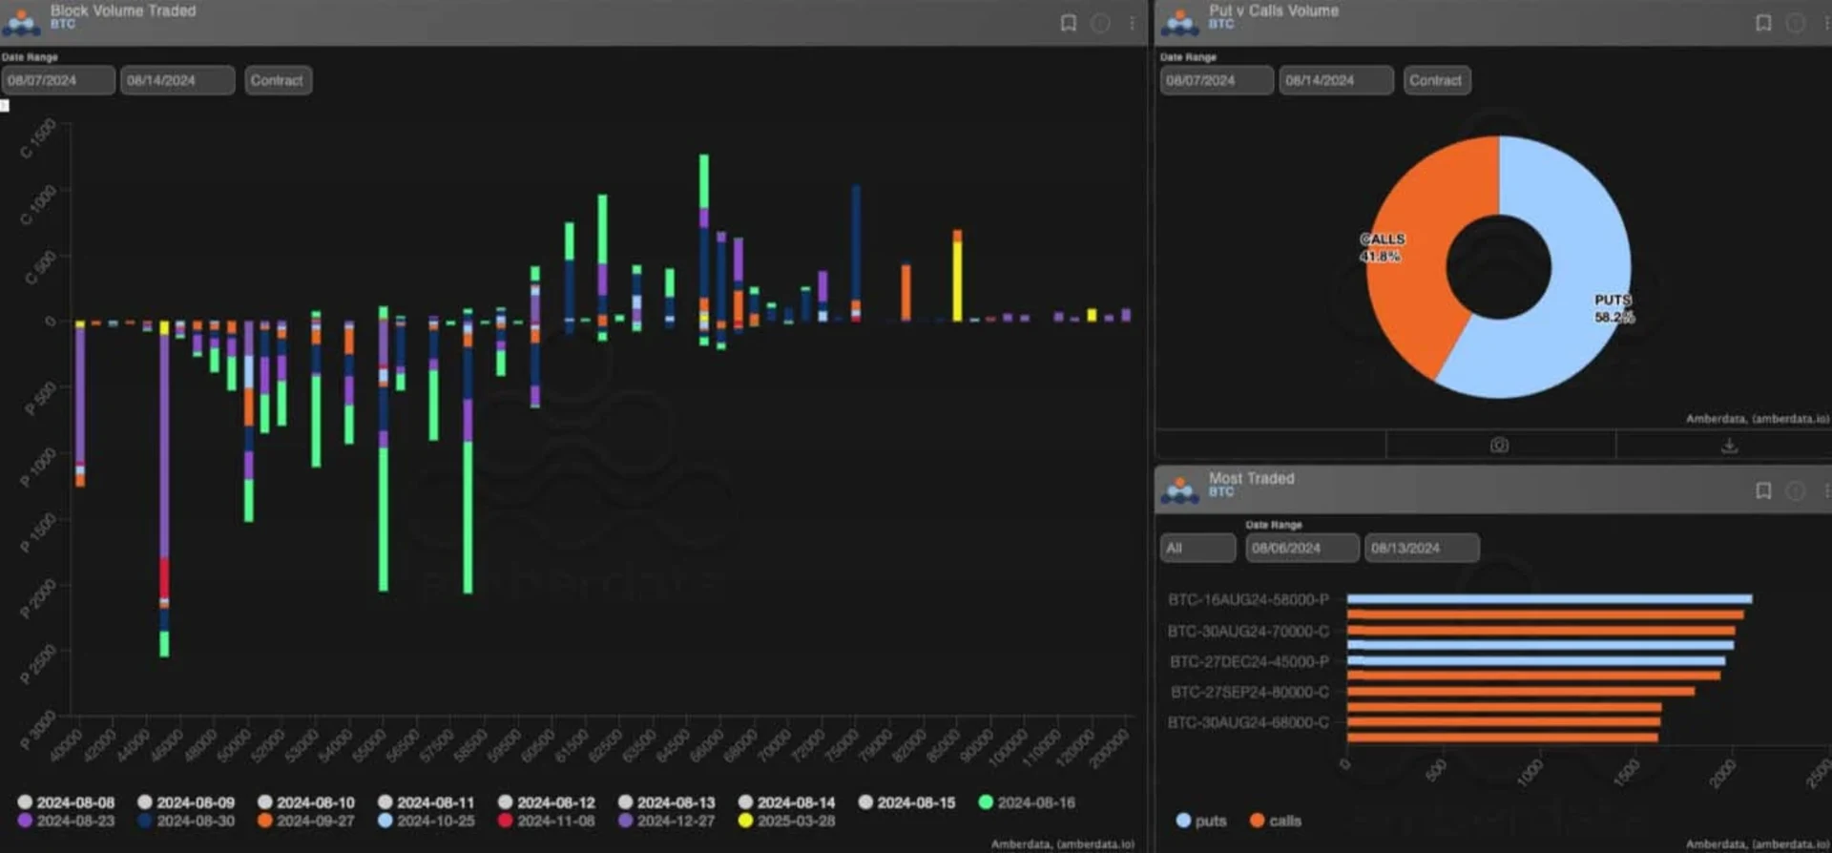Click the tall green bar at the 58500 strike
This screenshot has width=1832, height=853.
[x=468, y=516]
